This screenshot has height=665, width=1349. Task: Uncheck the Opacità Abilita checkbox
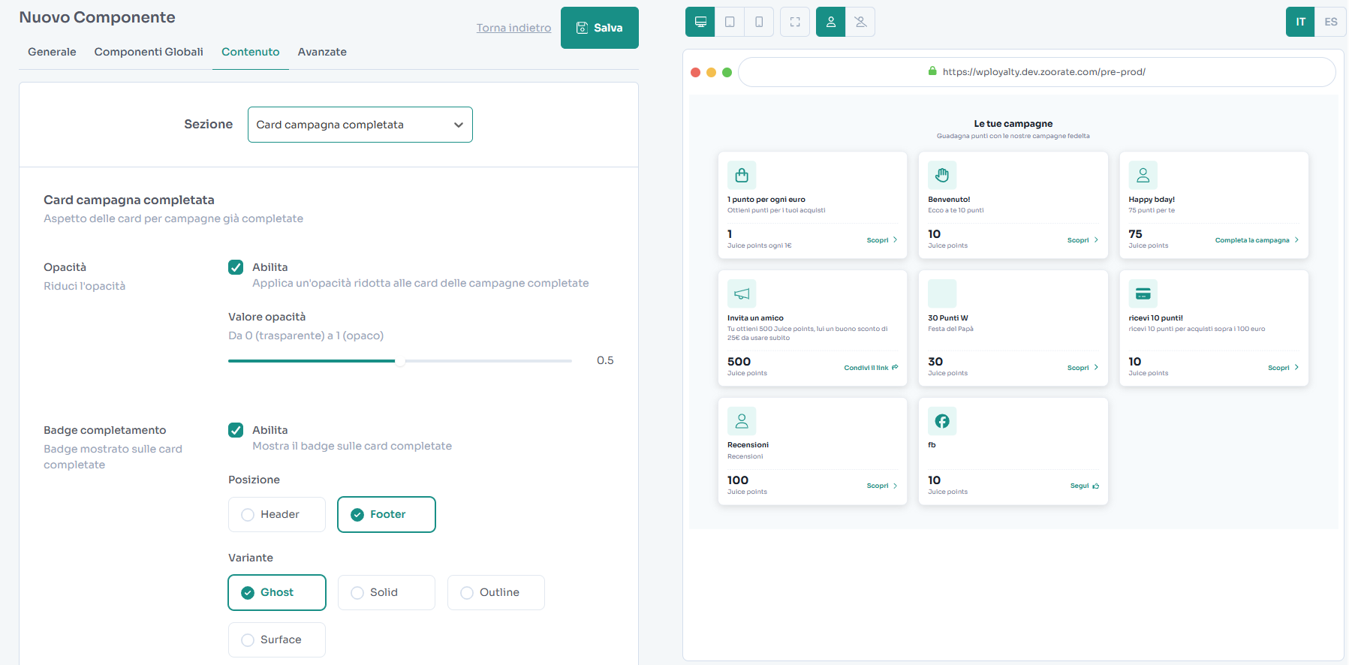[x=236, y=267]
